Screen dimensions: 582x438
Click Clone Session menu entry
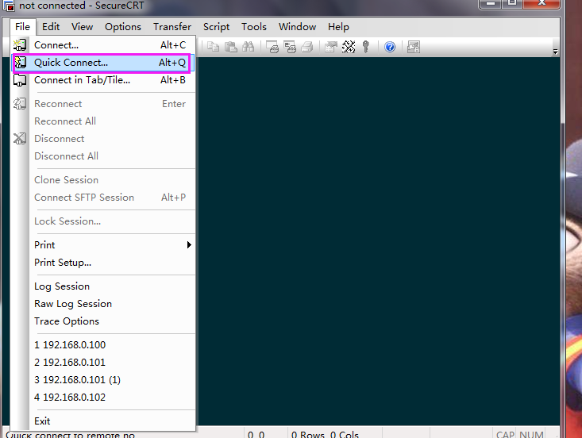click(x=102, y=180)
